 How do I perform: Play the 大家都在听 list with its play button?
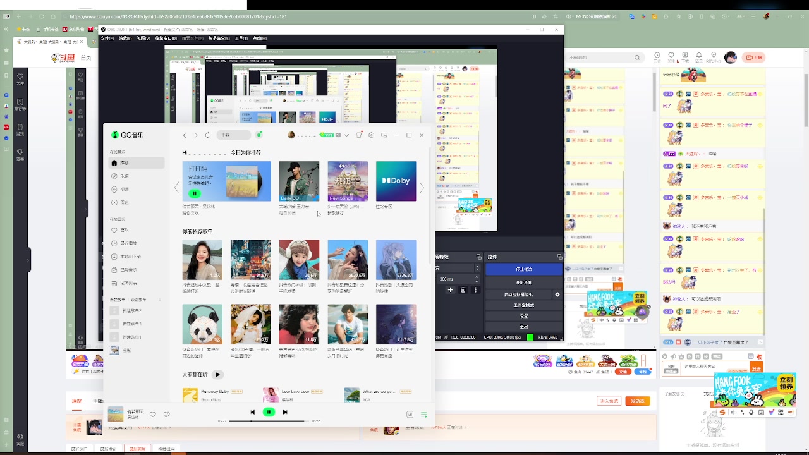[217, 375]
